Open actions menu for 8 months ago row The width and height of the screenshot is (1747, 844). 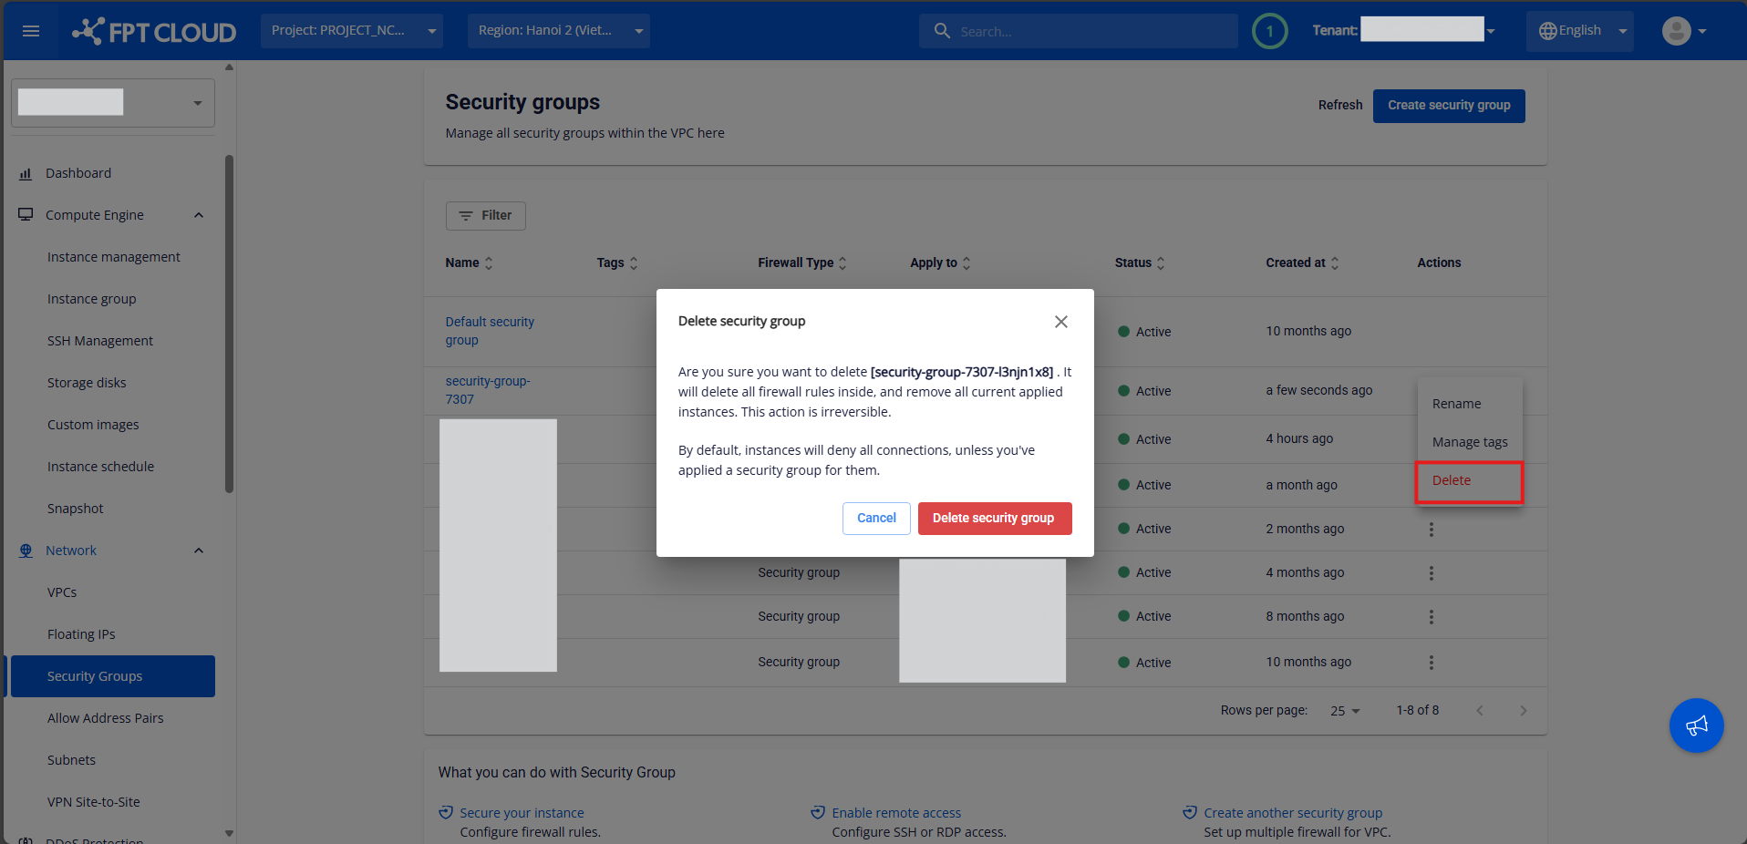[x=1431, y=617]
